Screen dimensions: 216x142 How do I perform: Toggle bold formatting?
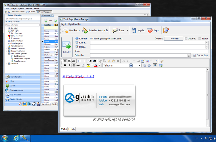pos(65,65)
